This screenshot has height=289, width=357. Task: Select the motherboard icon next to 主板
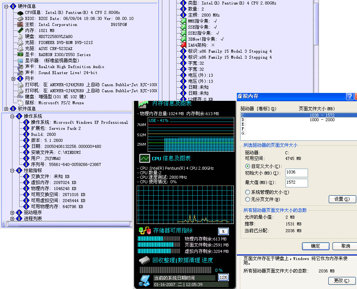pyautogui.click(x=20, y=24)
